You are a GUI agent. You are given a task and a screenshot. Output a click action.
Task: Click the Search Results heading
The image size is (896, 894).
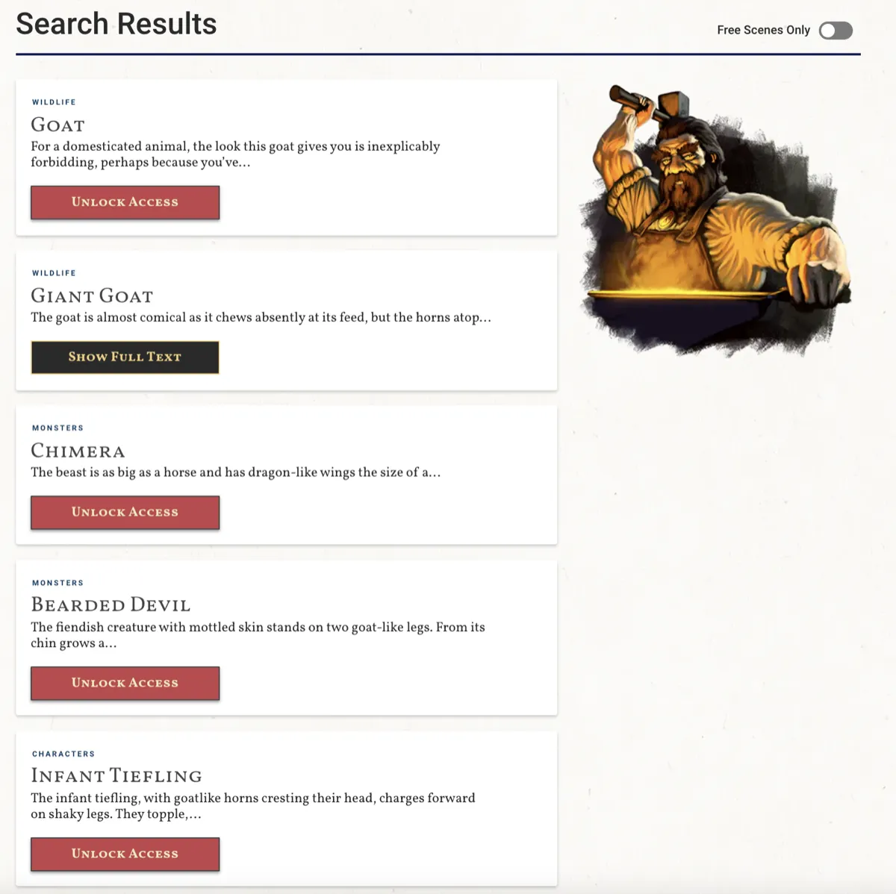tap(116, 24)
